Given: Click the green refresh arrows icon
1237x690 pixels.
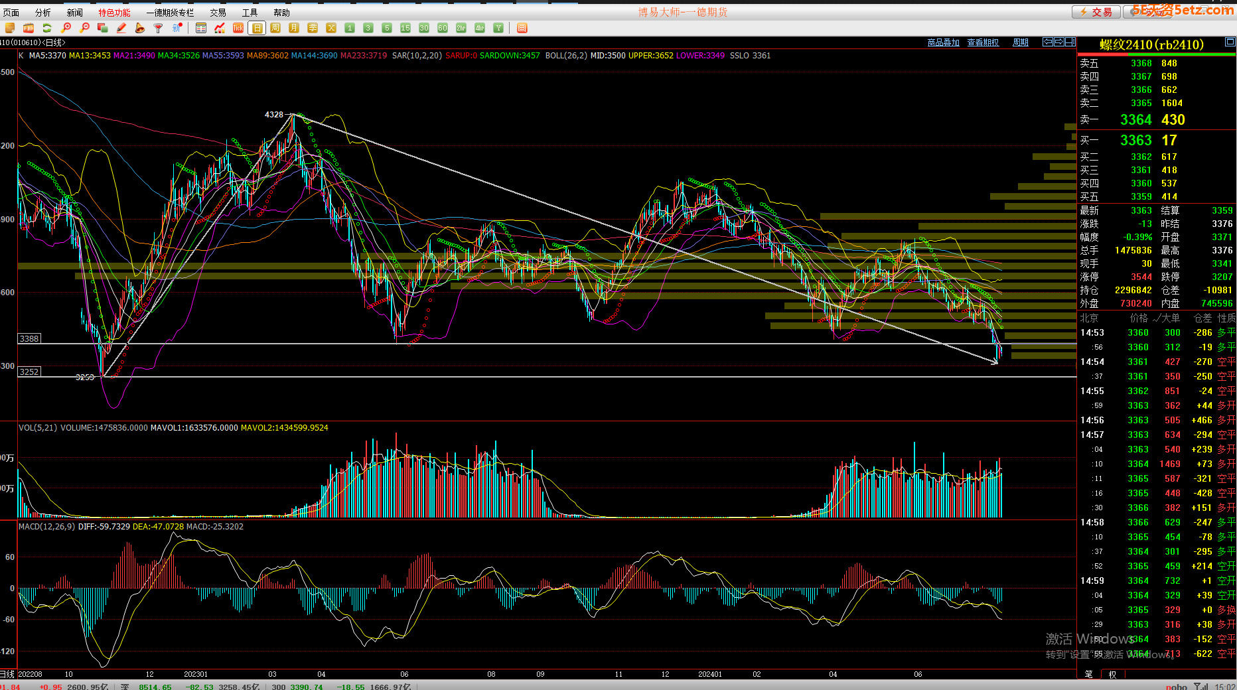Looking at the screenshot, I should [47, 28].
